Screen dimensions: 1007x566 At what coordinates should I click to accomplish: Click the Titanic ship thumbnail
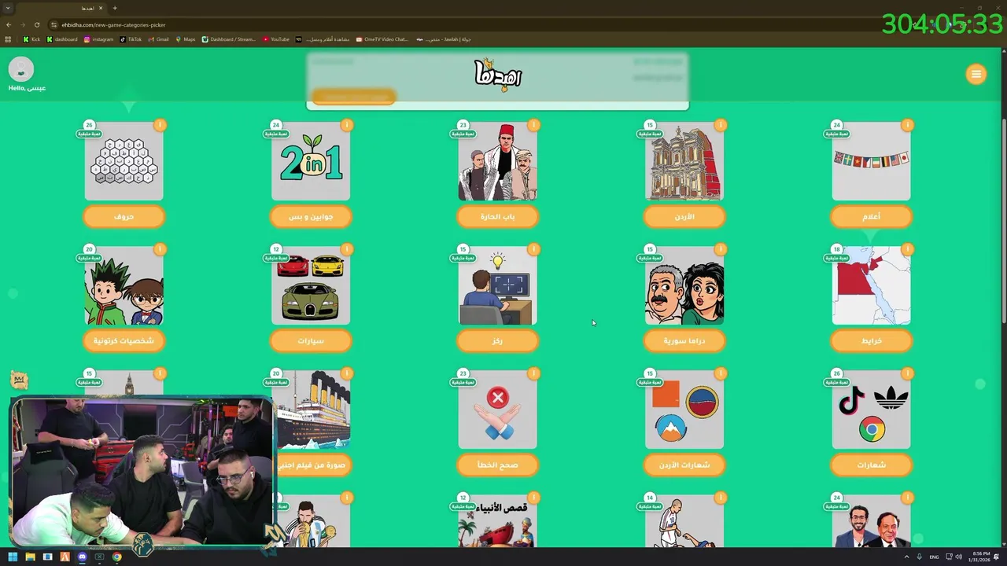point(312,410)
